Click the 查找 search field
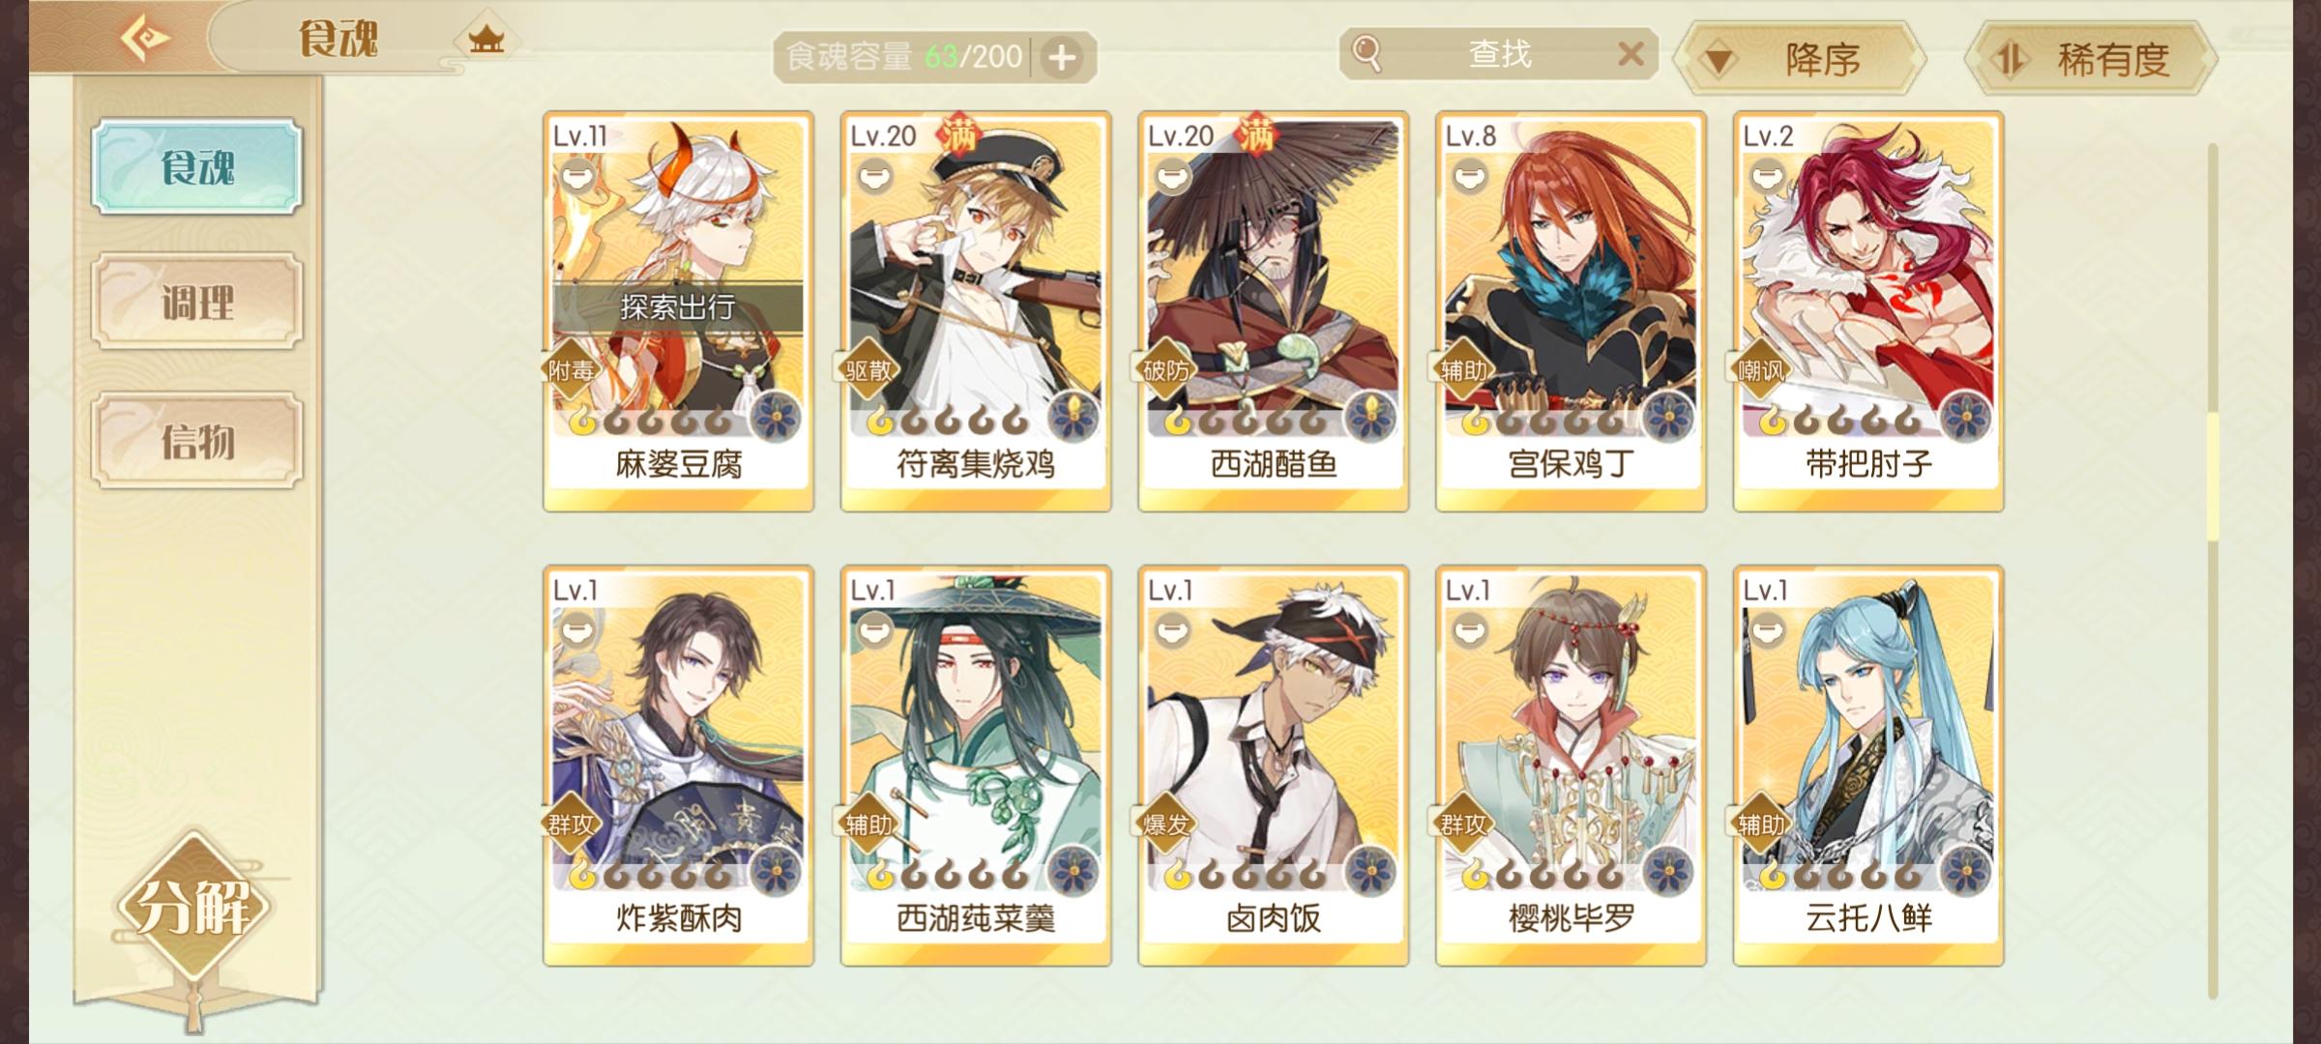The height and width of the screenshot is (1044, 2321). tap(1499, 53)
